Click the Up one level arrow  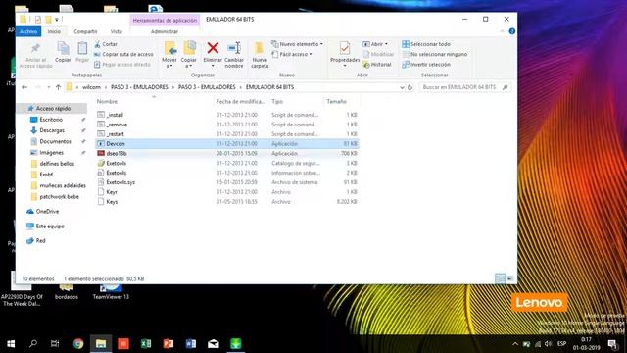(58, 87)
